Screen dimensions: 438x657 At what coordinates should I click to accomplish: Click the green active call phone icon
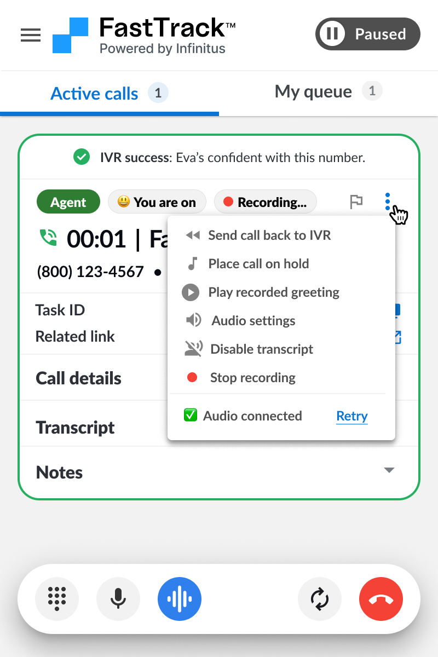(49, 237)
